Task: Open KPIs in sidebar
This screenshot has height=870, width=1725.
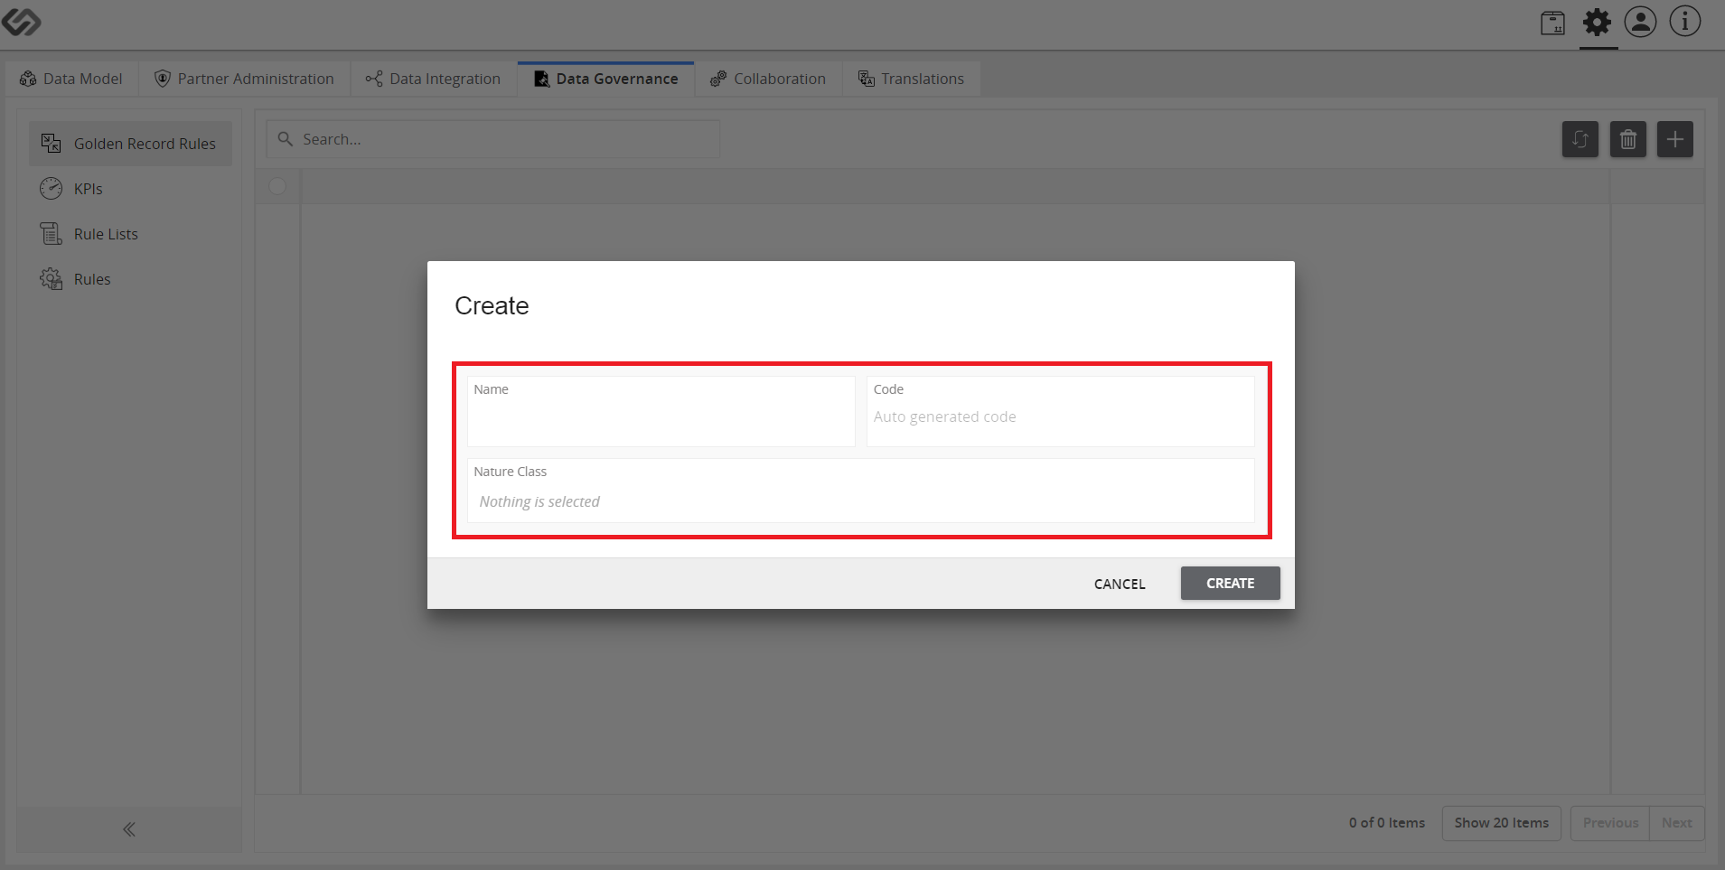Action: click(130, 189)
